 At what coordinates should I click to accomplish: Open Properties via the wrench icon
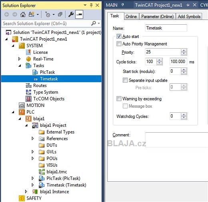tap(71, 14)
